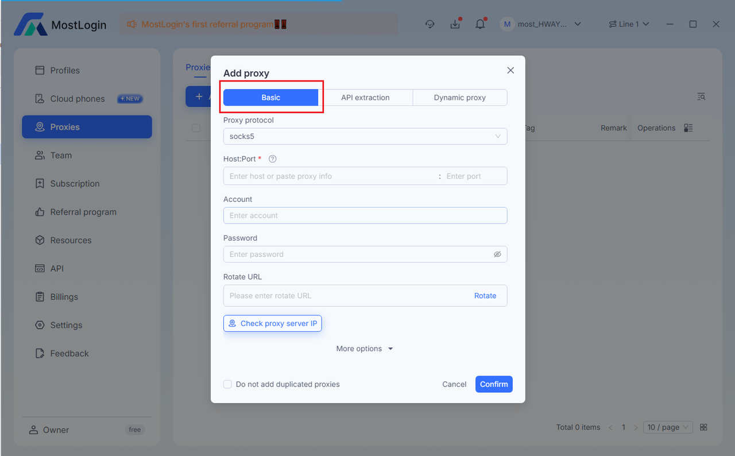Switch to the Dynamic proxy tab
The height and width of the screenshot is (456, 735).
coord(459,98)
